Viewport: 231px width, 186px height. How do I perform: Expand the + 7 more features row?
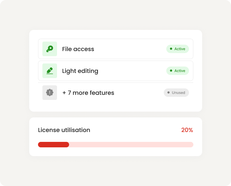[88, 93]
